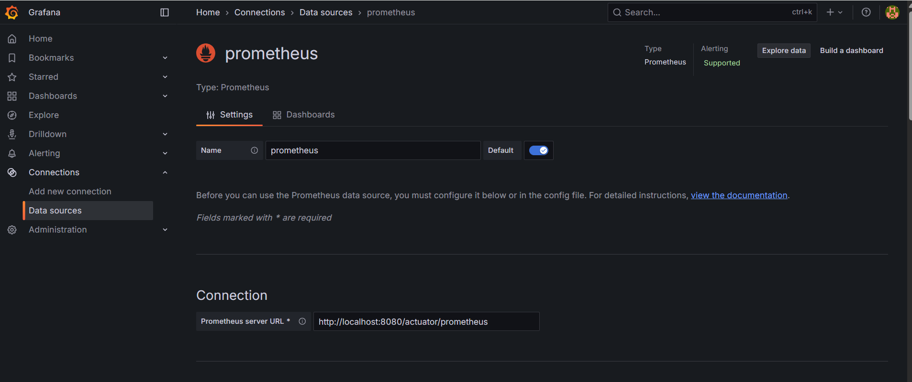
Task: Expand the Administration section chevron
Action: coord(165,230)
